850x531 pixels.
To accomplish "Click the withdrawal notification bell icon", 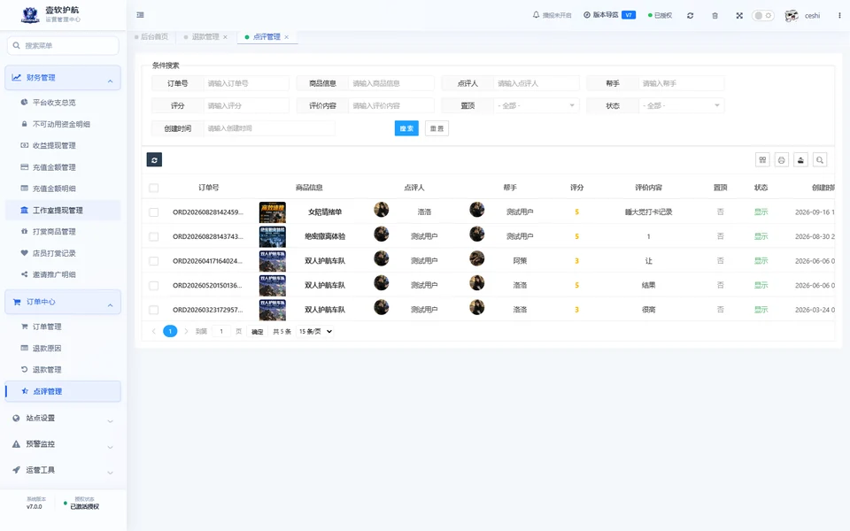I will point(537,15).
